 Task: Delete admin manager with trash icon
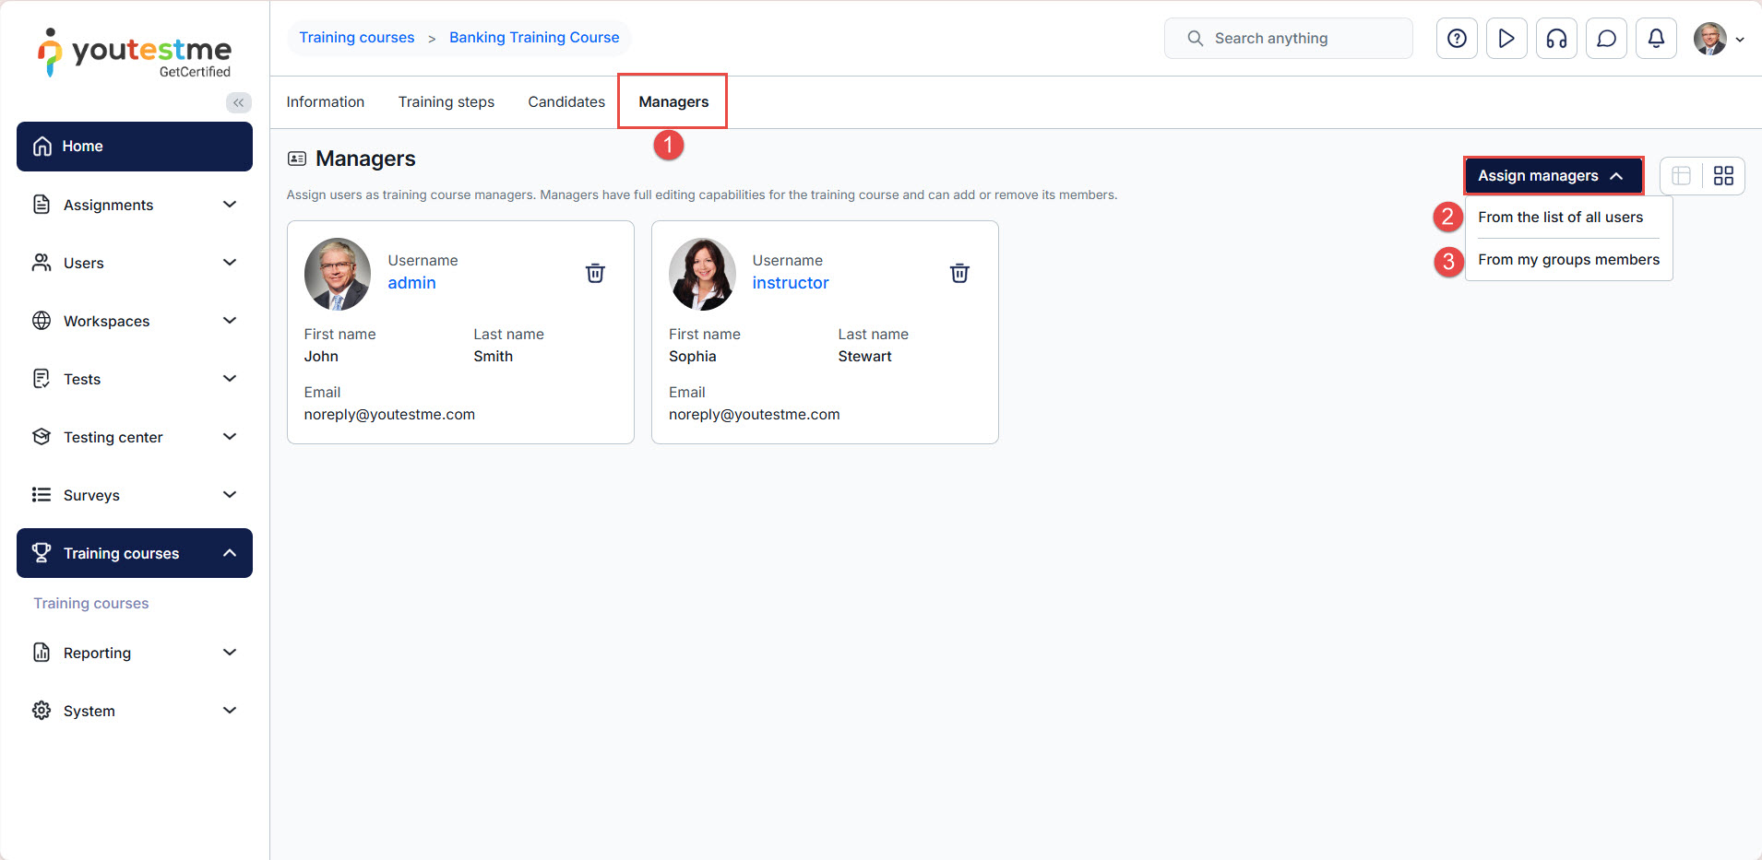tap(595, 273)
